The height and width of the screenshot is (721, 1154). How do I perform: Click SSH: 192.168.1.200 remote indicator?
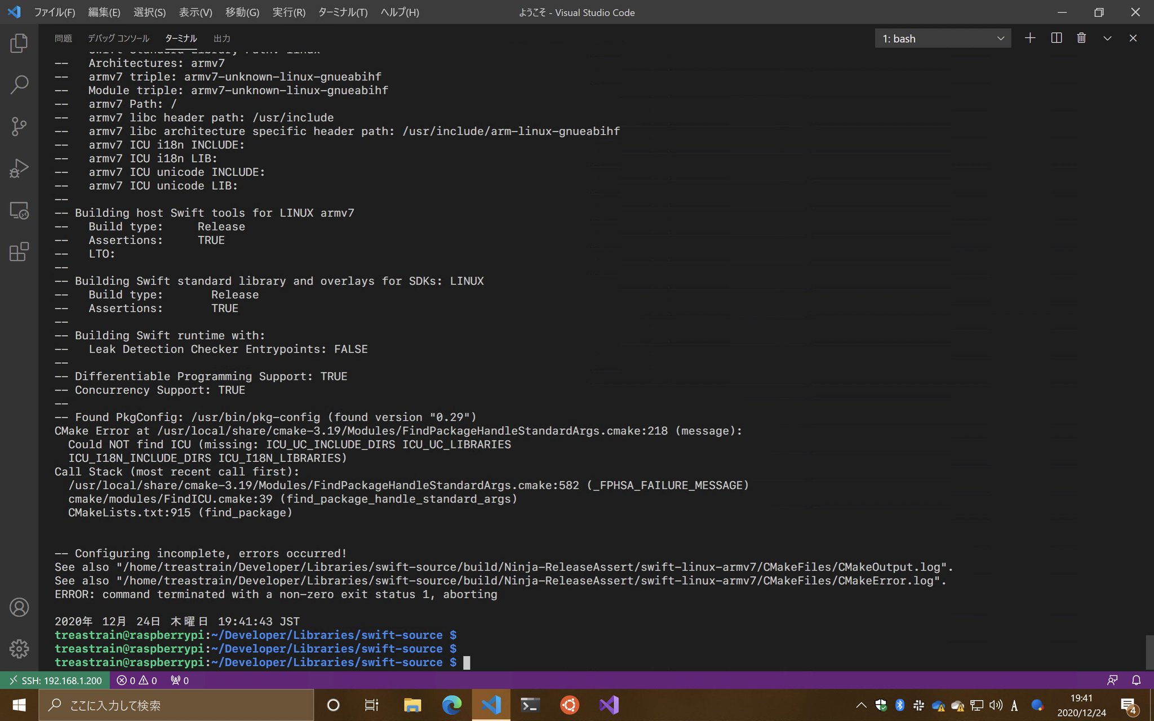[x=55, y=680]
